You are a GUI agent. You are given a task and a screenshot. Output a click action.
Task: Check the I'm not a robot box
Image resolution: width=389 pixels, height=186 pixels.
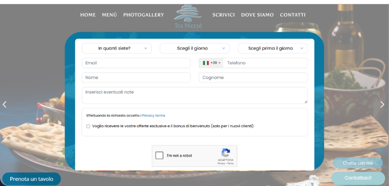point(159,156)
